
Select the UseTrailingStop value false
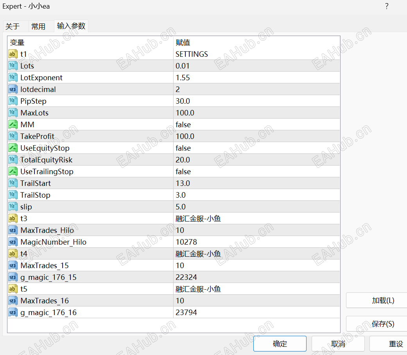click(183, 171)
